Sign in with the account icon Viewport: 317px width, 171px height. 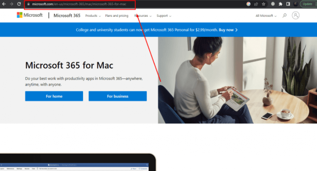pyautogui.click(x=296, y=16)
